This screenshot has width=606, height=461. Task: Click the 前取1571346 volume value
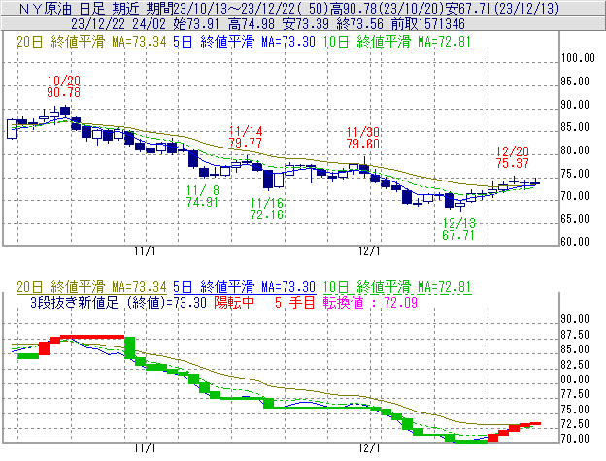(x=428, y=24)
